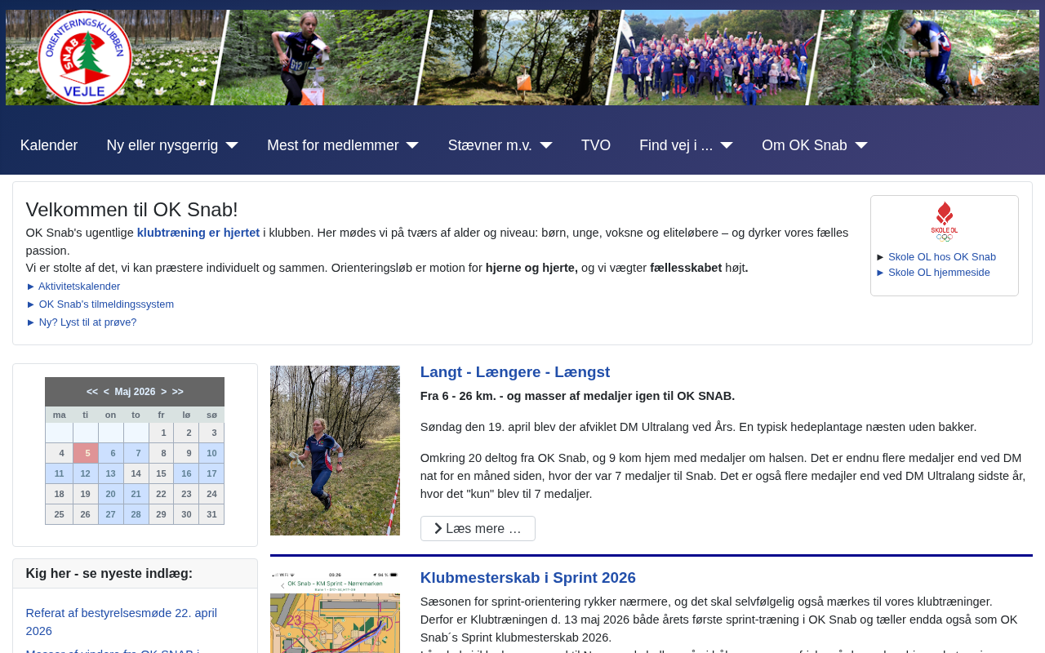Go to next month with > arrow
Screen dimensions: 1045x653
pos(164,392)
